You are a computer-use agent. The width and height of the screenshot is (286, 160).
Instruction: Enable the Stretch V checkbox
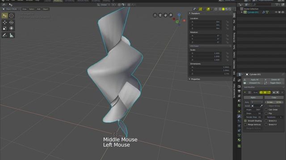266,124
